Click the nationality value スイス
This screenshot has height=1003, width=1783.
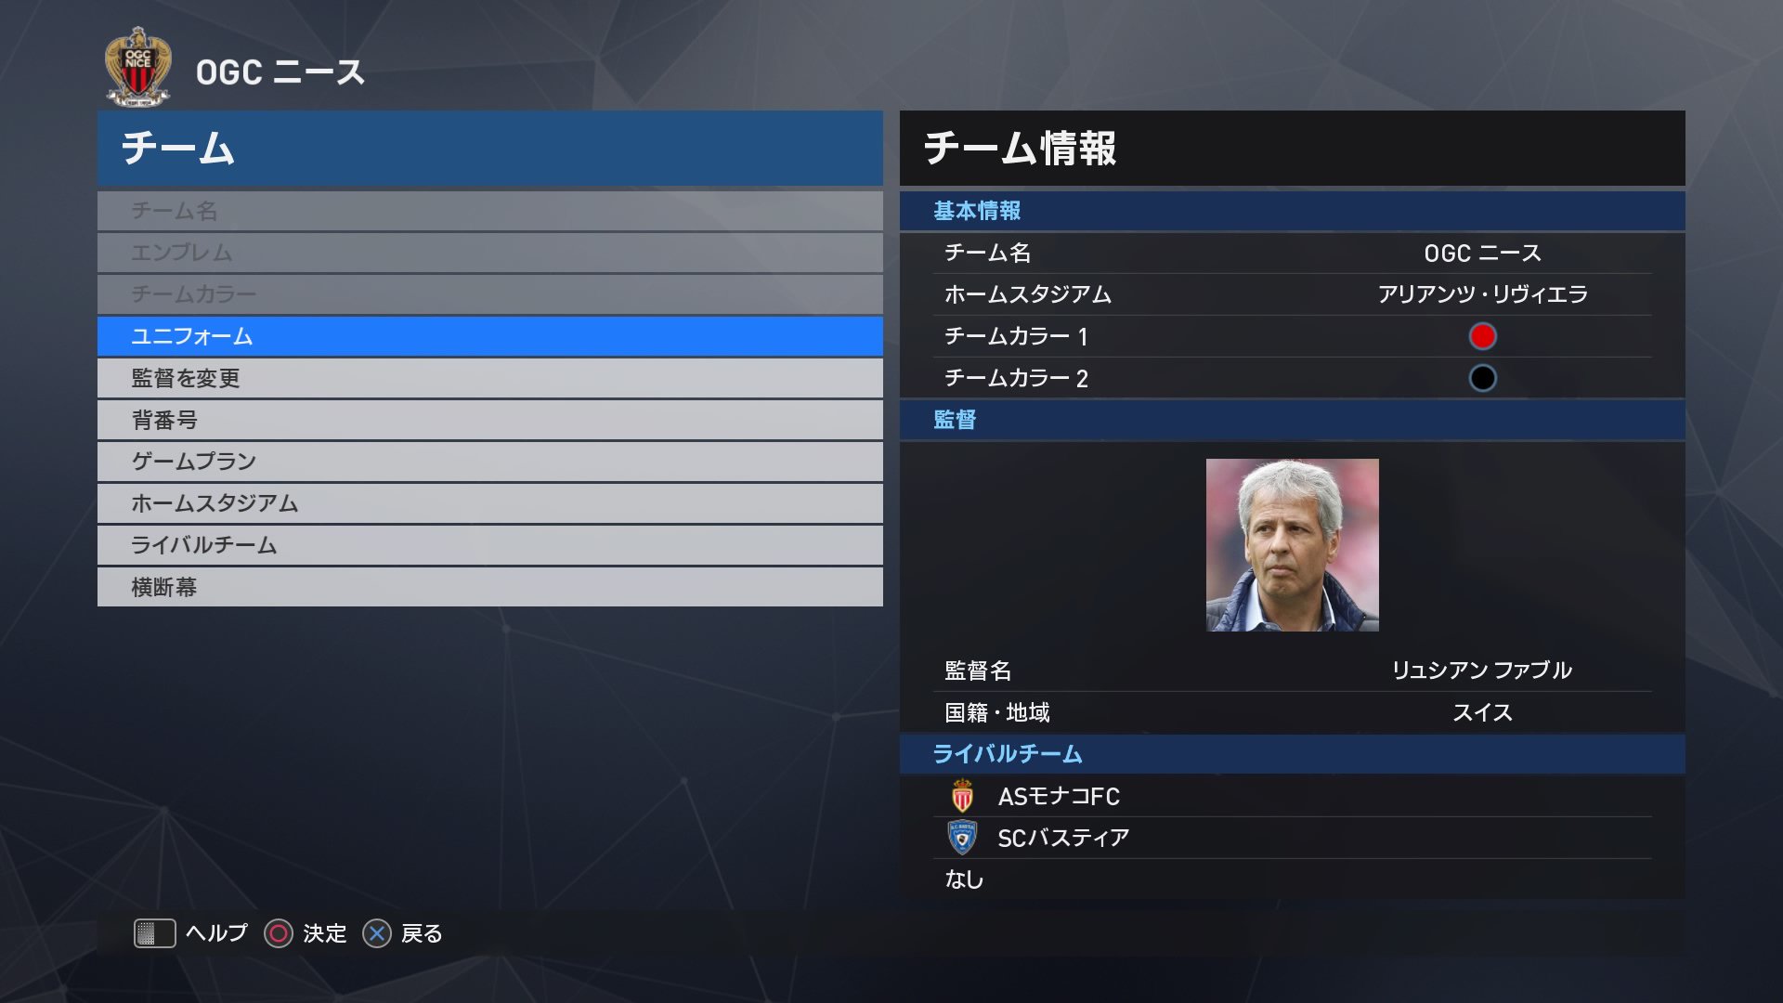[1483, 712]
